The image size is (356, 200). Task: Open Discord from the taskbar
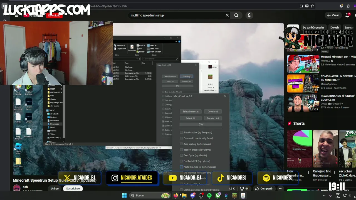[192, 195]
